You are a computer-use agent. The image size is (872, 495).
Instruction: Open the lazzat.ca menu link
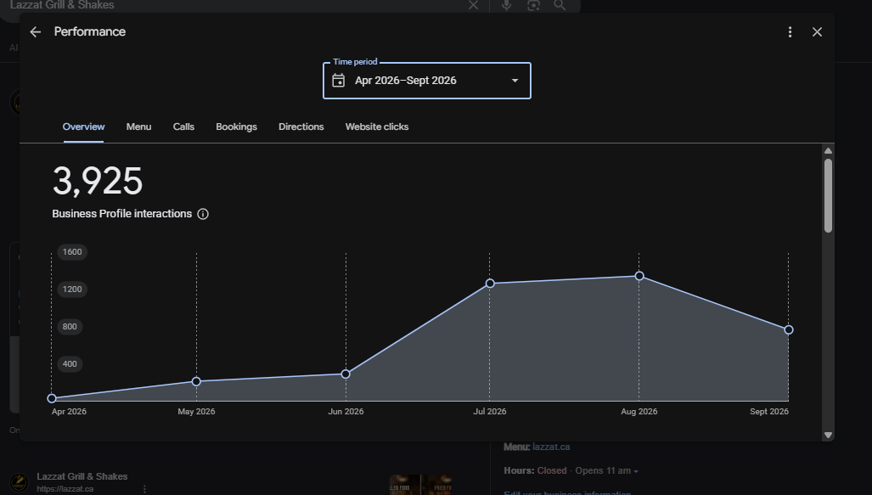(551, 447)
